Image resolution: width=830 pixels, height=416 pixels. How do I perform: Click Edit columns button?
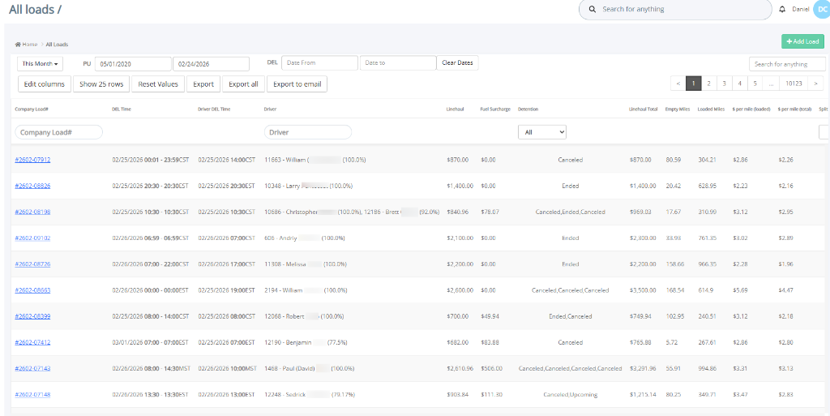(45, 84)
